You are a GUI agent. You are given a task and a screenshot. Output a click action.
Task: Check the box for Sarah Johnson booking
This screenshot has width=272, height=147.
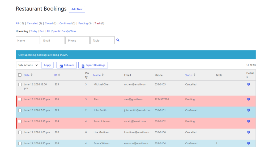click(20, 121)
